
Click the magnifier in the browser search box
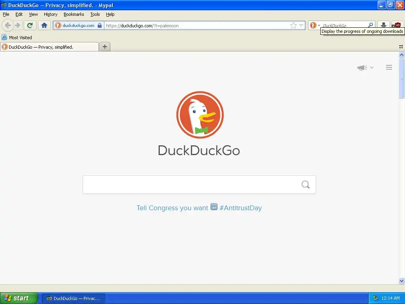click(x=370, y=25)
